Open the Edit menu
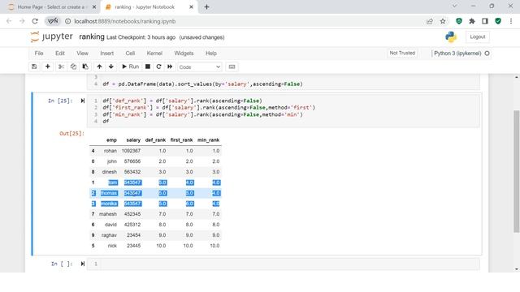The image size is (520, 292). pyautogui.click(x=60, y=54)
